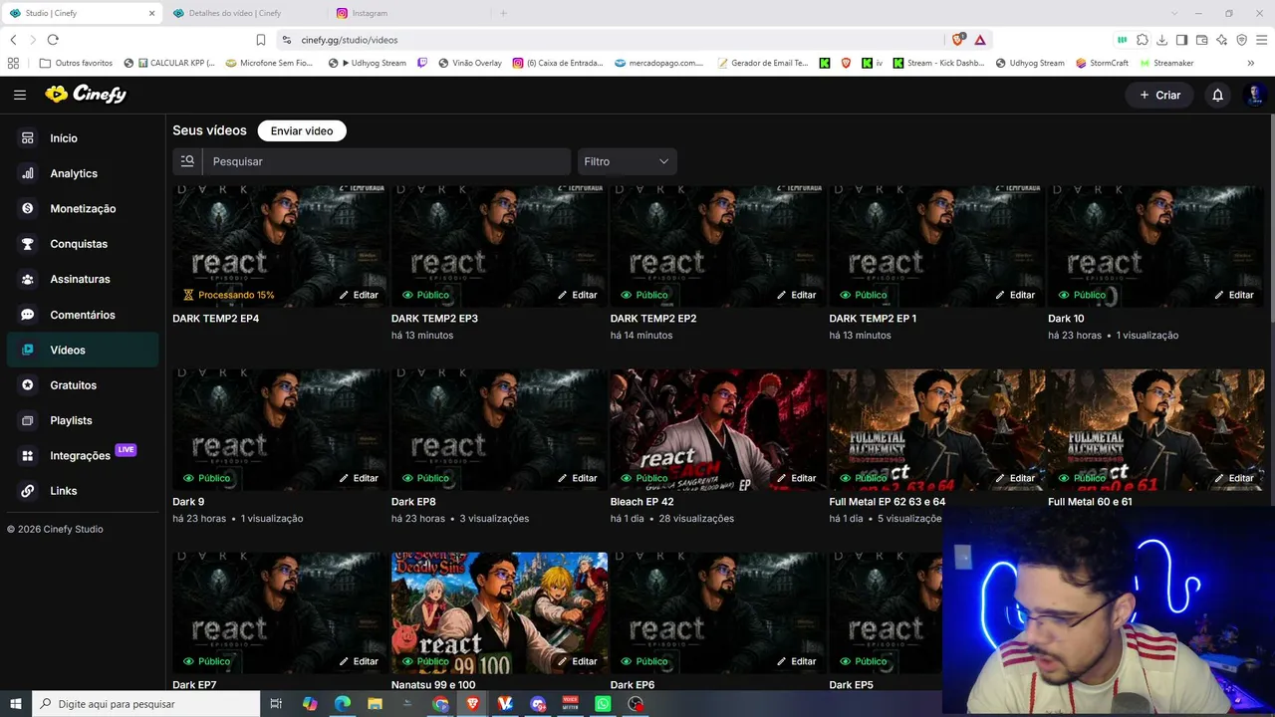The image size is (1275, 717).
Task: Open the Brave Leo AI icon
Action: point(1222,40)
